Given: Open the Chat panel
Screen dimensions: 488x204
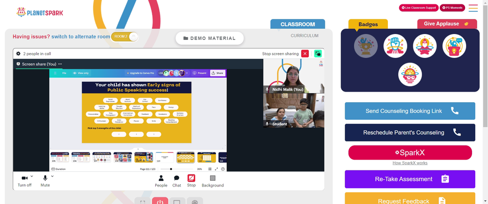Looking at the screenshot, I should pos(177,181).
